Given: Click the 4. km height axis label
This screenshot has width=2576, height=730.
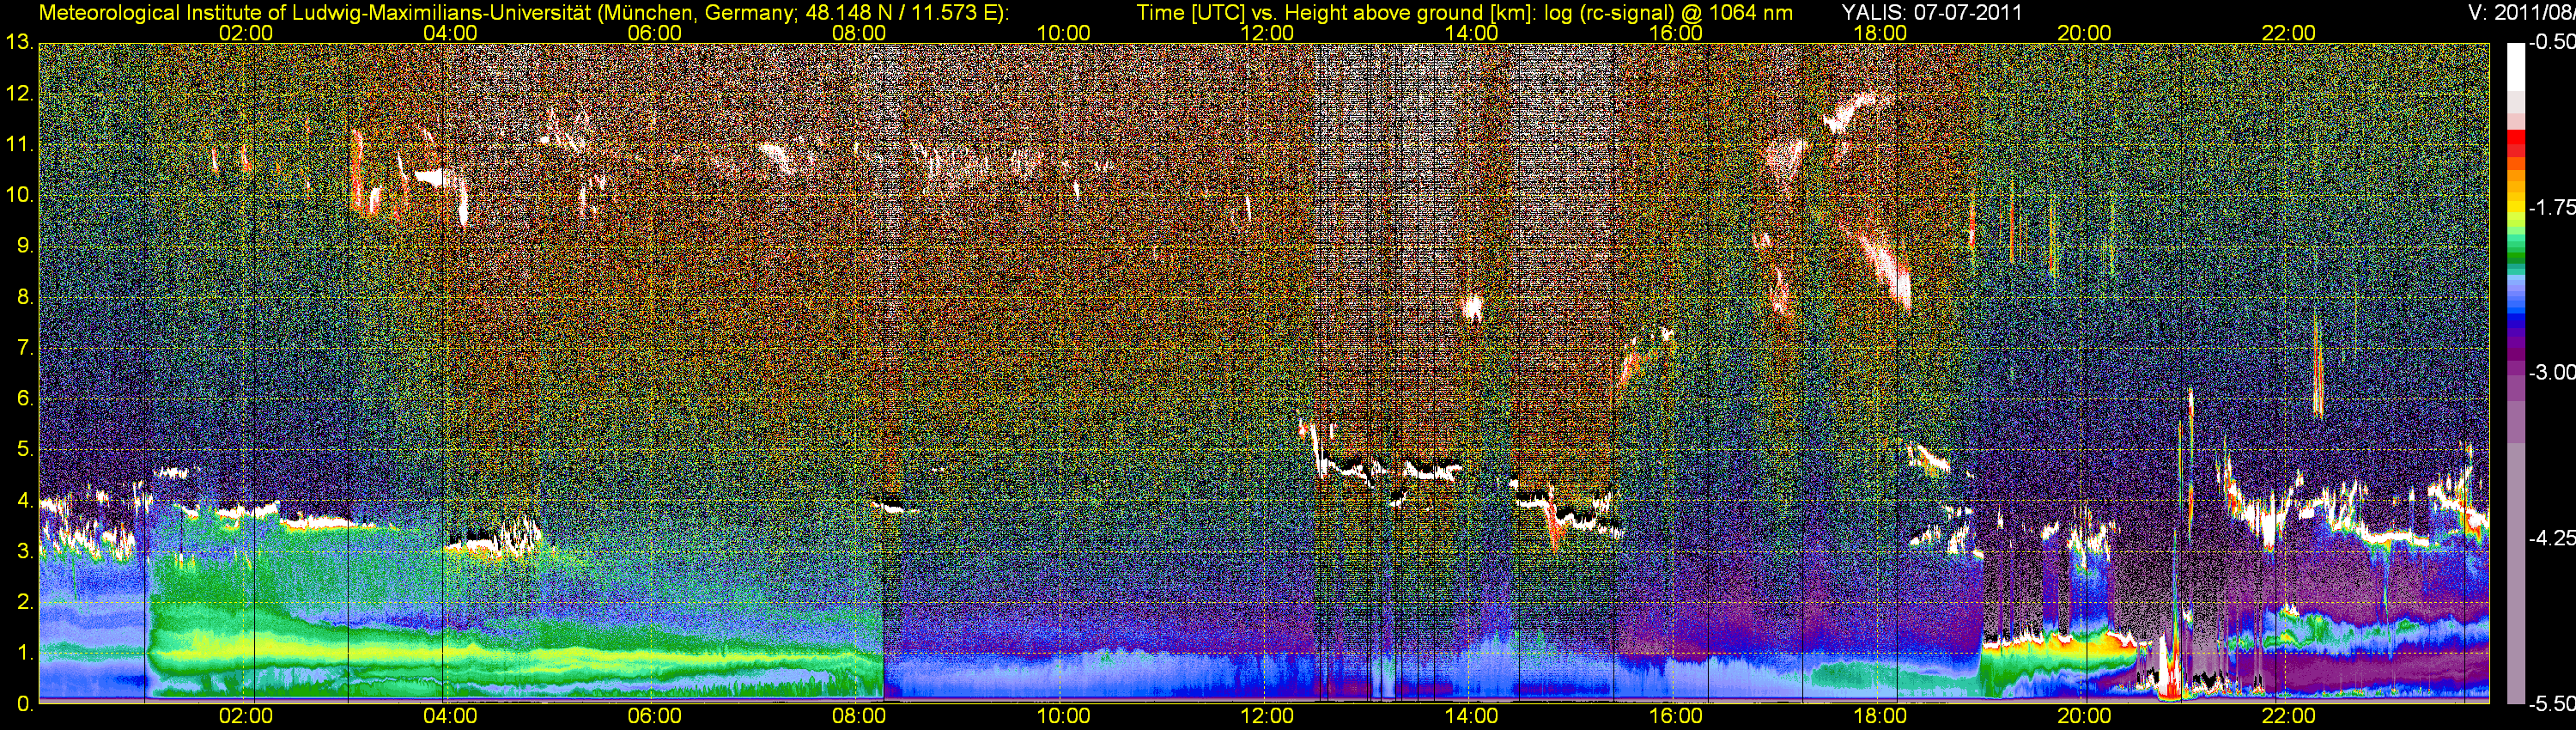Looking at the screenshot, I should point(25,500).
